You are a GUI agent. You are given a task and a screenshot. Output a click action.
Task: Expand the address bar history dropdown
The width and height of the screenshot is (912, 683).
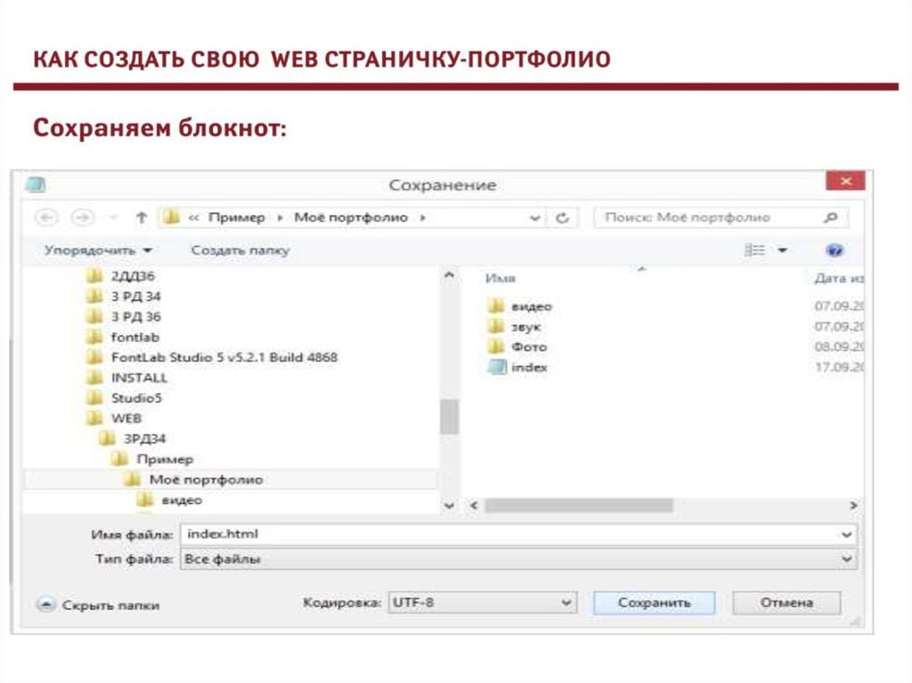point(535,217)
